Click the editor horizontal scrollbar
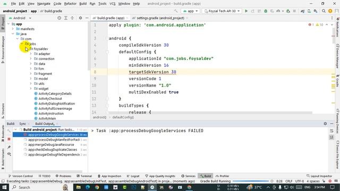 (210, 113)
